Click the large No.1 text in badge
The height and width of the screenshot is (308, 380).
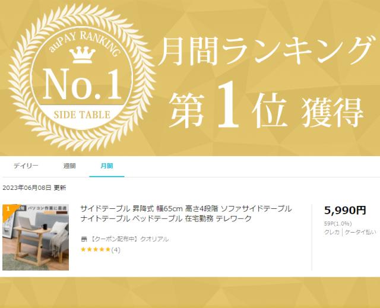(82, 84)
